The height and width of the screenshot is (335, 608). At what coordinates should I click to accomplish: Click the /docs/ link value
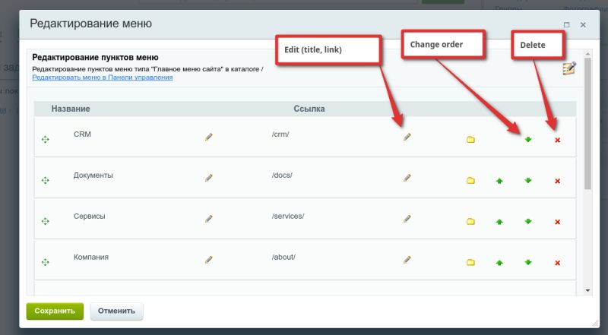pyautogui.click(x=282, y=175)
